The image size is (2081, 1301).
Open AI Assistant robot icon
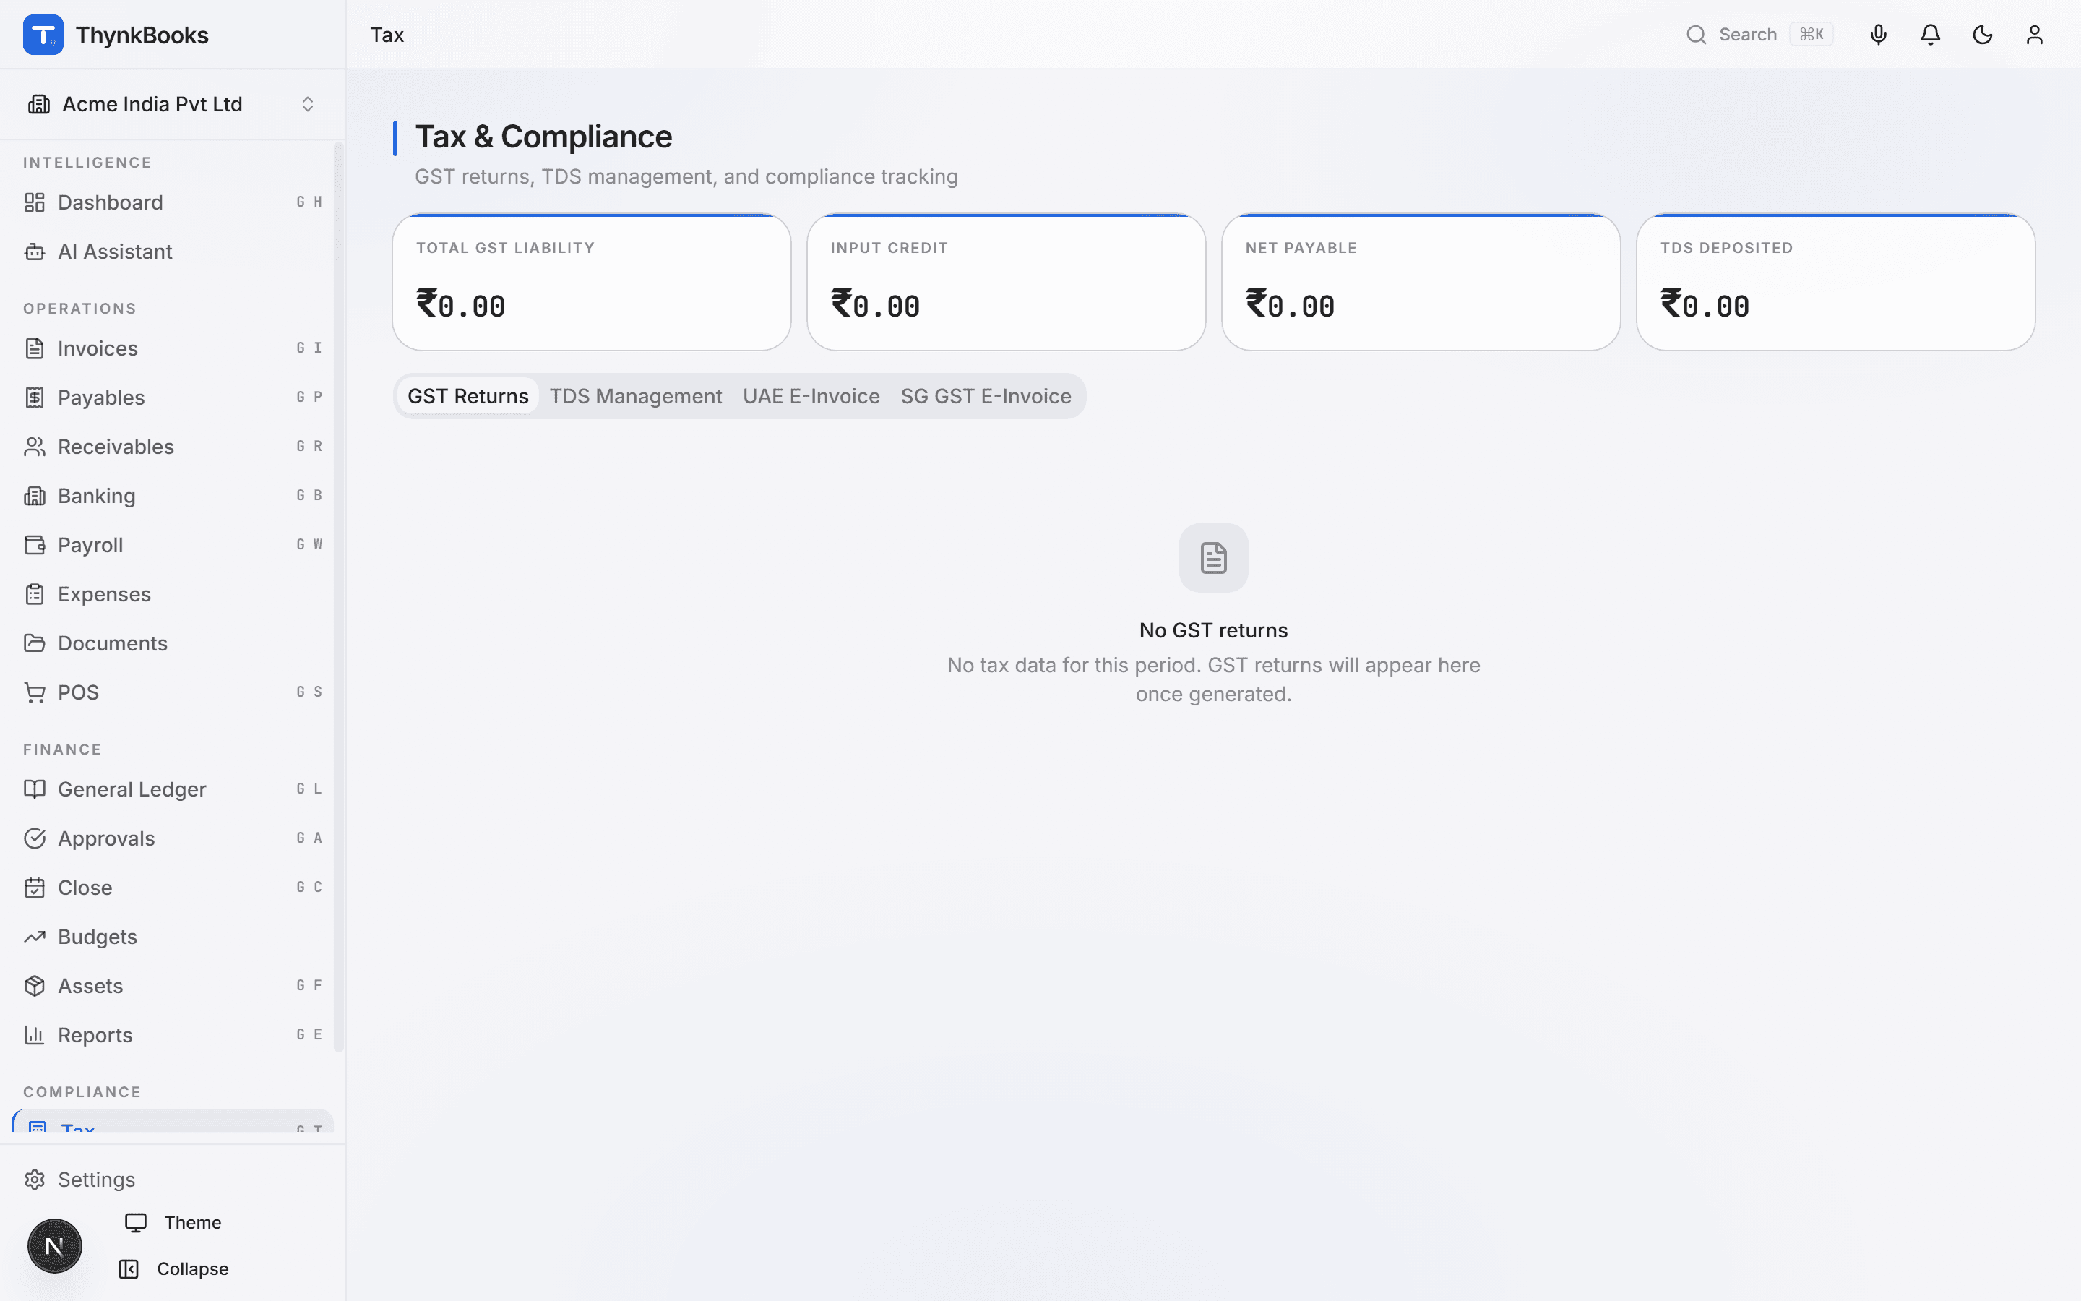pos(35,252)
